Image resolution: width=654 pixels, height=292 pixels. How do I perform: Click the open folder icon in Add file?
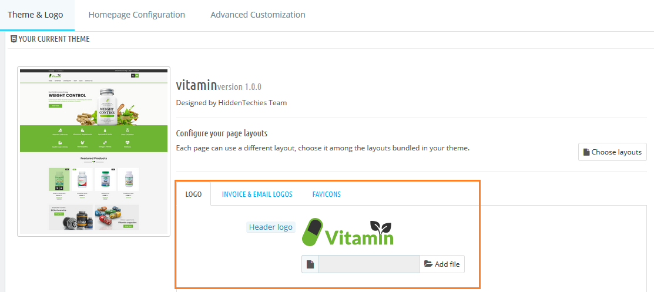click(x=428, y=264)
